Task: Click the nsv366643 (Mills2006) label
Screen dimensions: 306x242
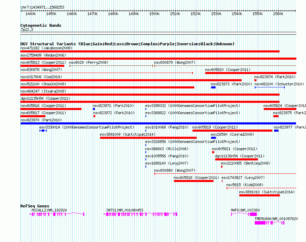Action: 167,149
